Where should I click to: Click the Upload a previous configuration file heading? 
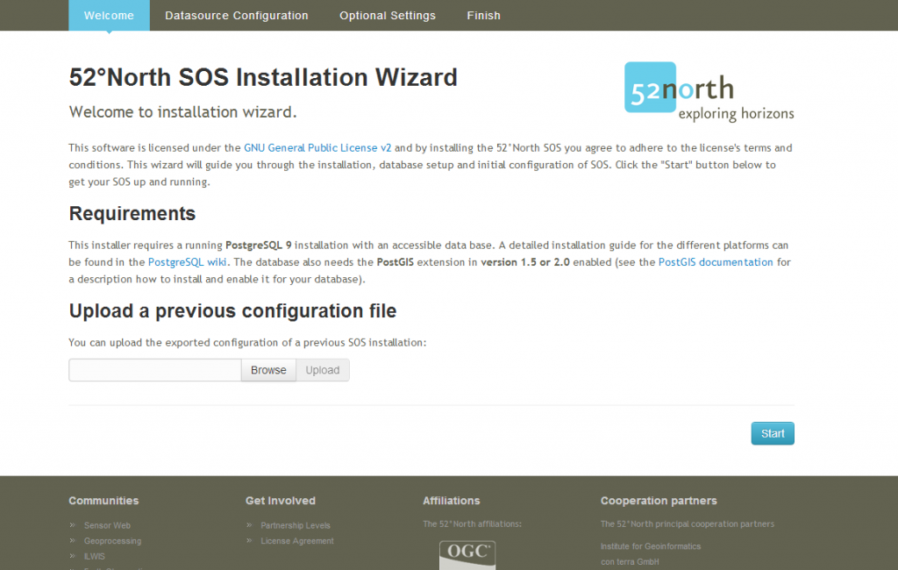(232, 311)
